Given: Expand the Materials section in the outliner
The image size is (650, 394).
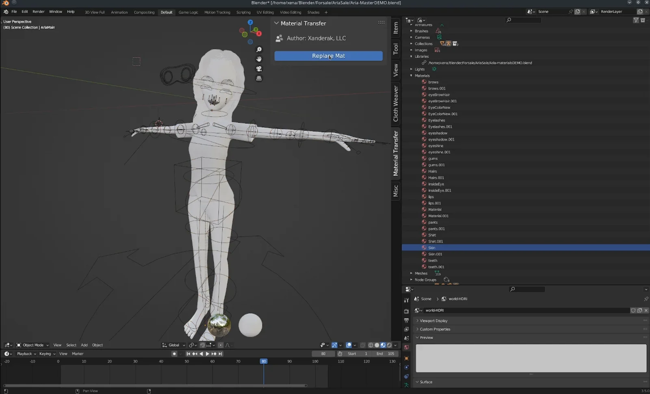Looking at the screenshot, I should (412, 76).
